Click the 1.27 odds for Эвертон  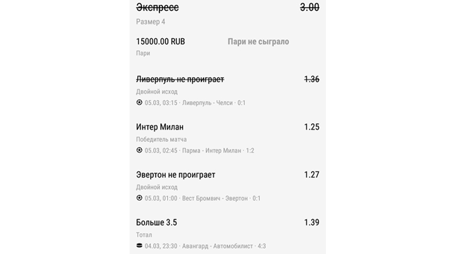(312, 175)
